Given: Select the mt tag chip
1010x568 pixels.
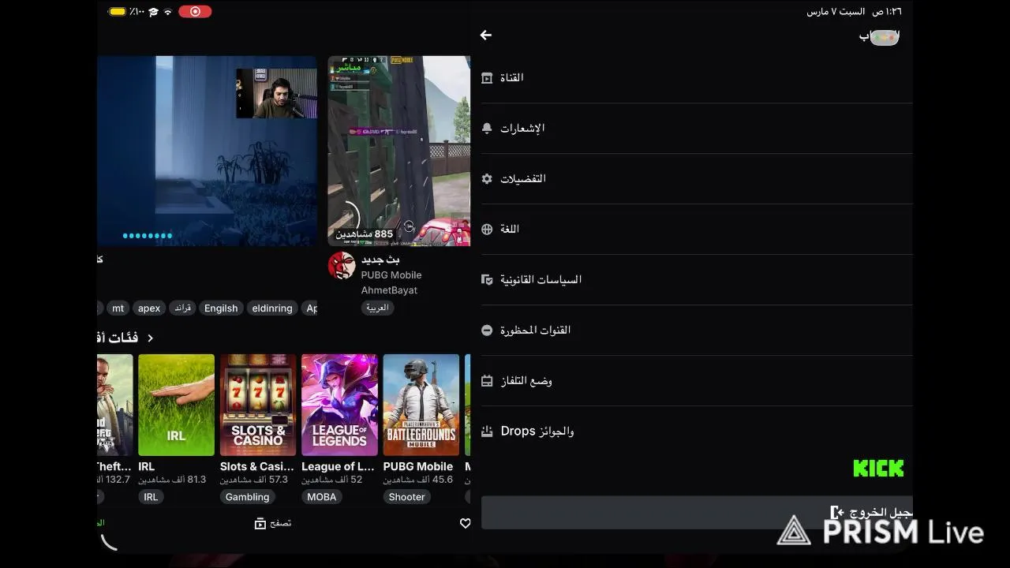Looking at the screenshot, I should (118, 308).
